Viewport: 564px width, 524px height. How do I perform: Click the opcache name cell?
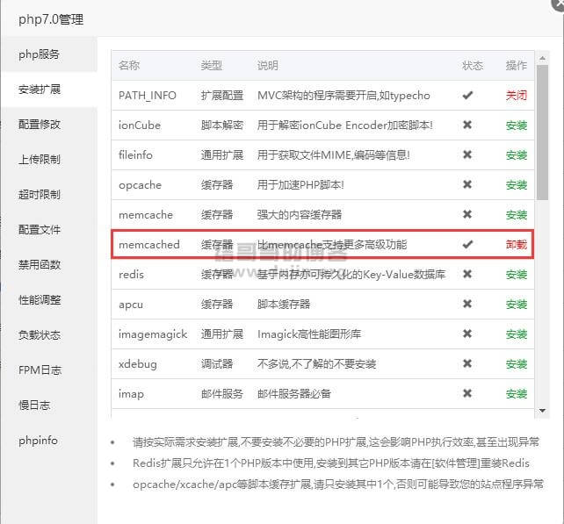click(x=140, y=184)
